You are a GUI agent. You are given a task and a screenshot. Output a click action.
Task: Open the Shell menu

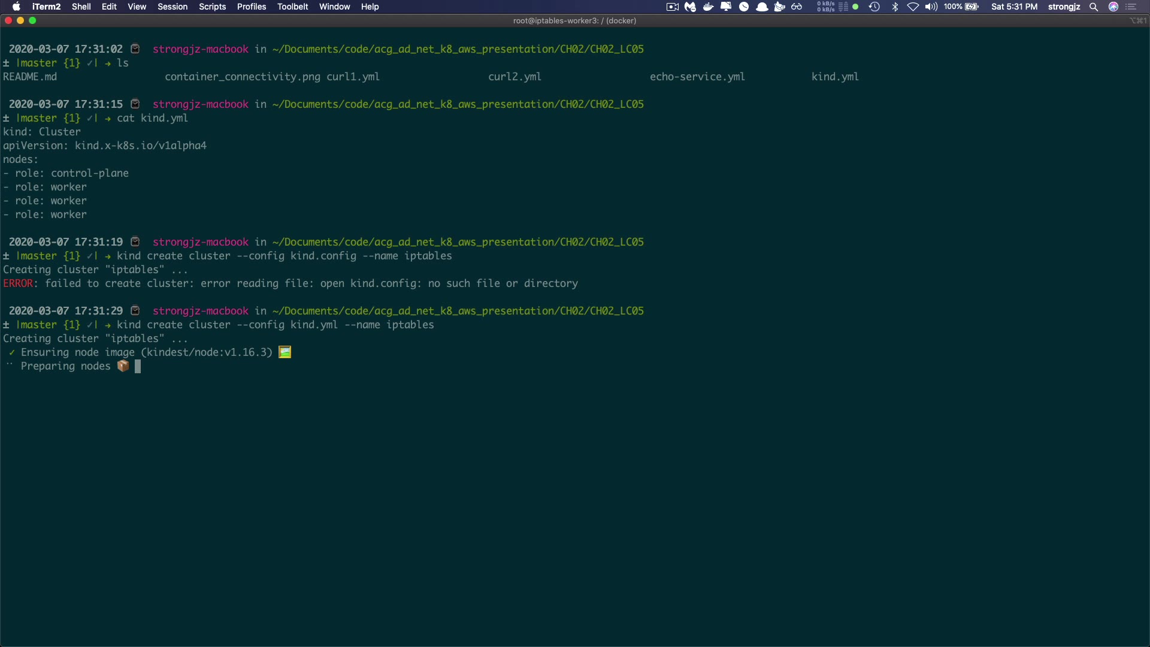tap(81, 7)
